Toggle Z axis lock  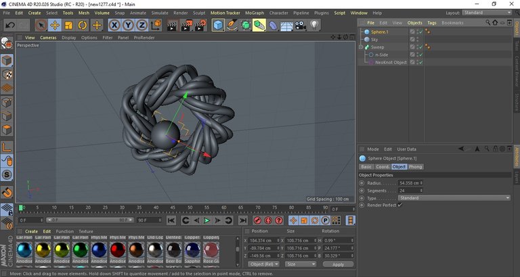point(142,25)
